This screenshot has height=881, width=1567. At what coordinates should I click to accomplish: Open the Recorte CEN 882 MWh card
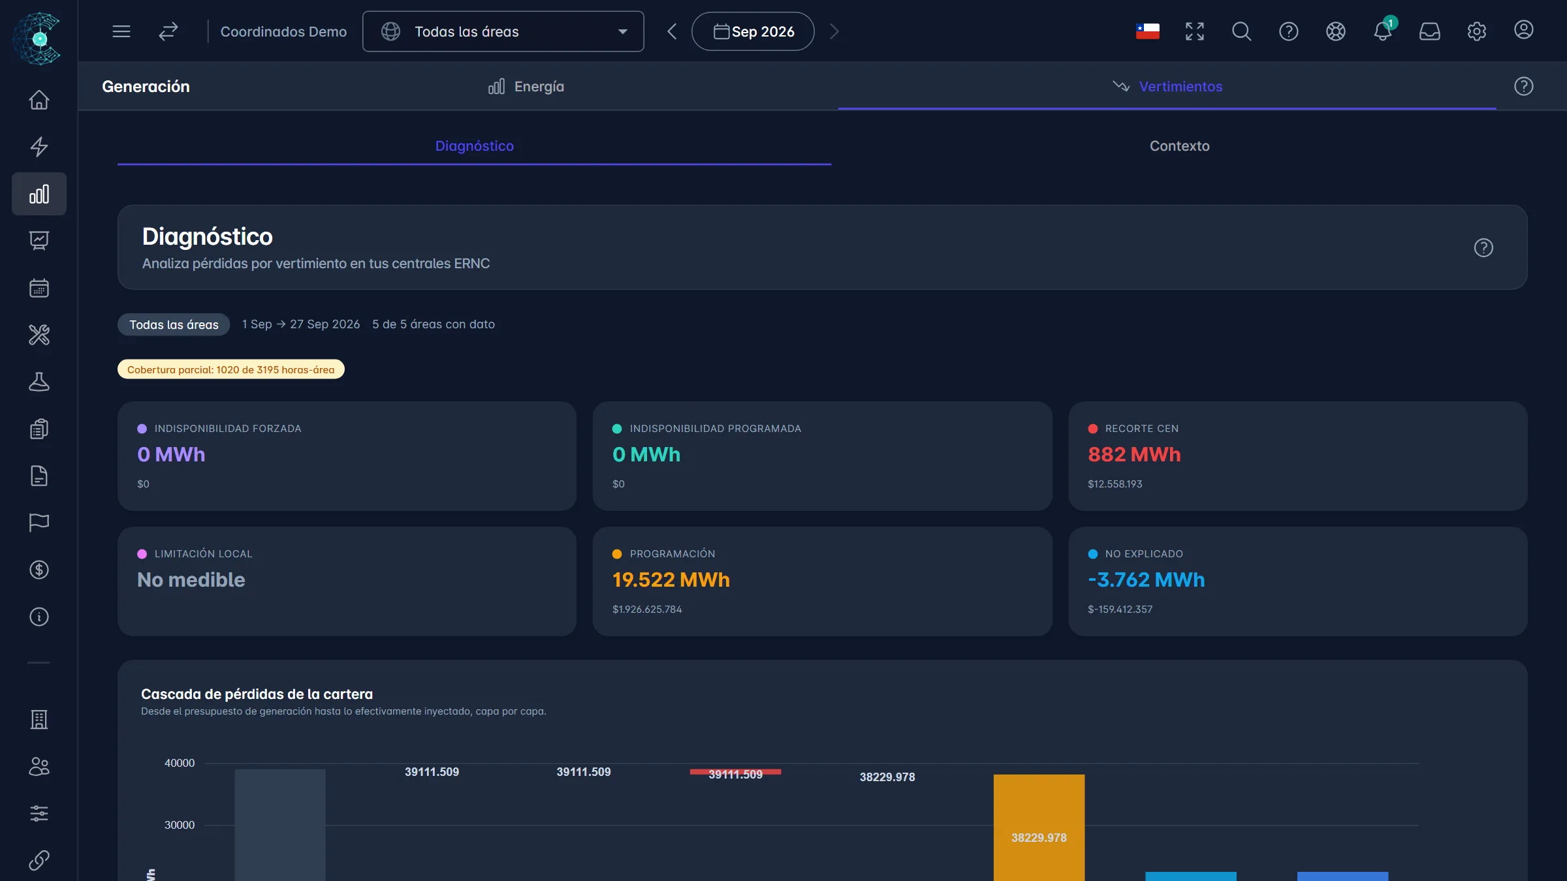[x=1297, y=456]
